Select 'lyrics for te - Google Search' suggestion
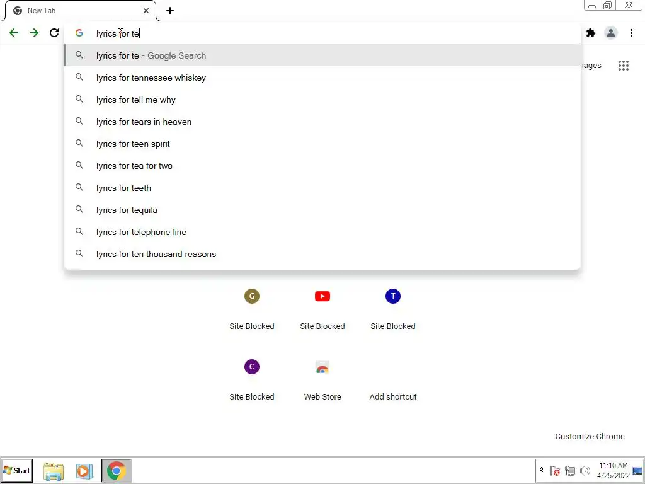The image size is (645, 484). tap(322, 55)
